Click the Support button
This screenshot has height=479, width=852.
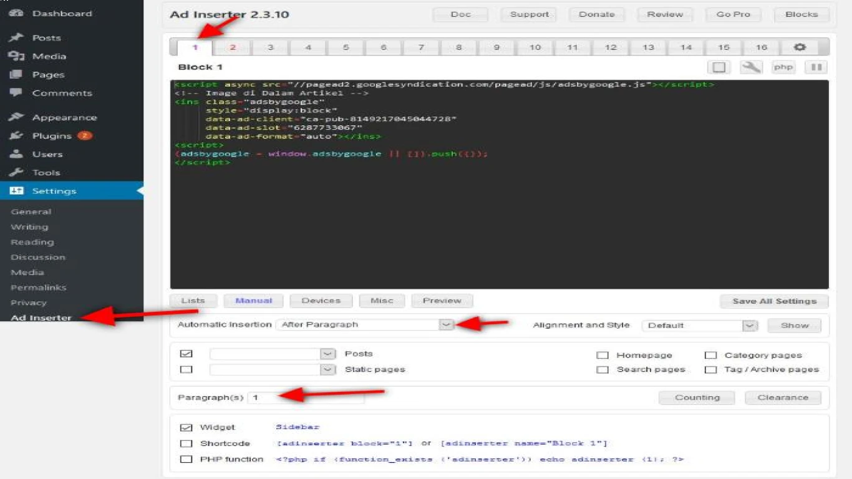[x=529, y=14]
